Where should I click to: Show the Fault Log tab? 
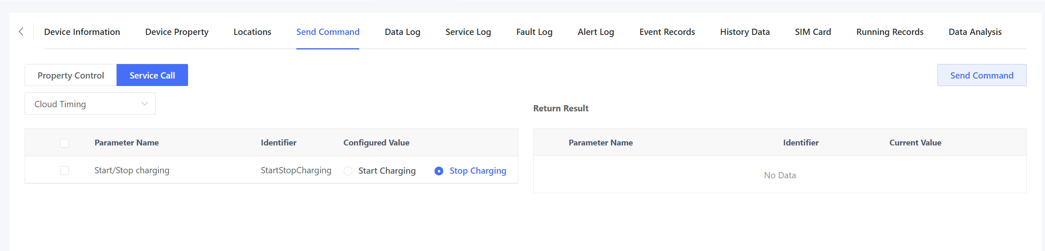coord(534,32)
